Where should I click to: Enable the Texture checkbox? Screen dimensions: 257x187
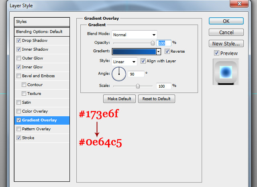[x=24, y=94]
